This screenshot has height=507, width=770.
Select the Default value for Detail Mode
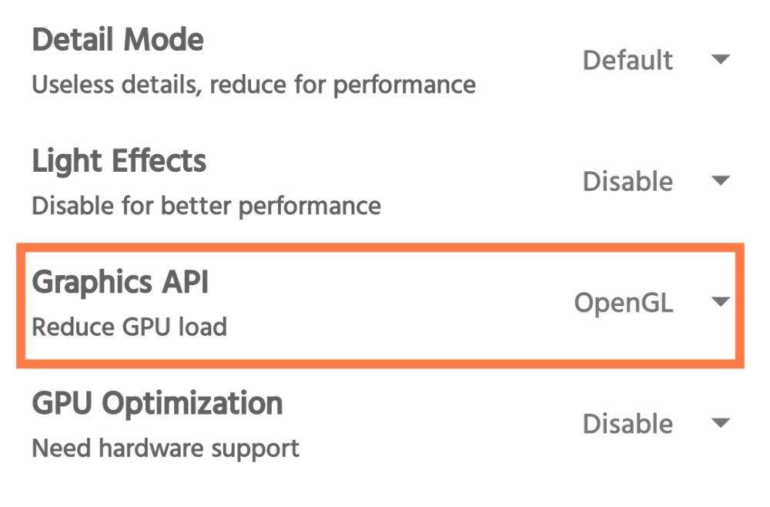point(628,60)
